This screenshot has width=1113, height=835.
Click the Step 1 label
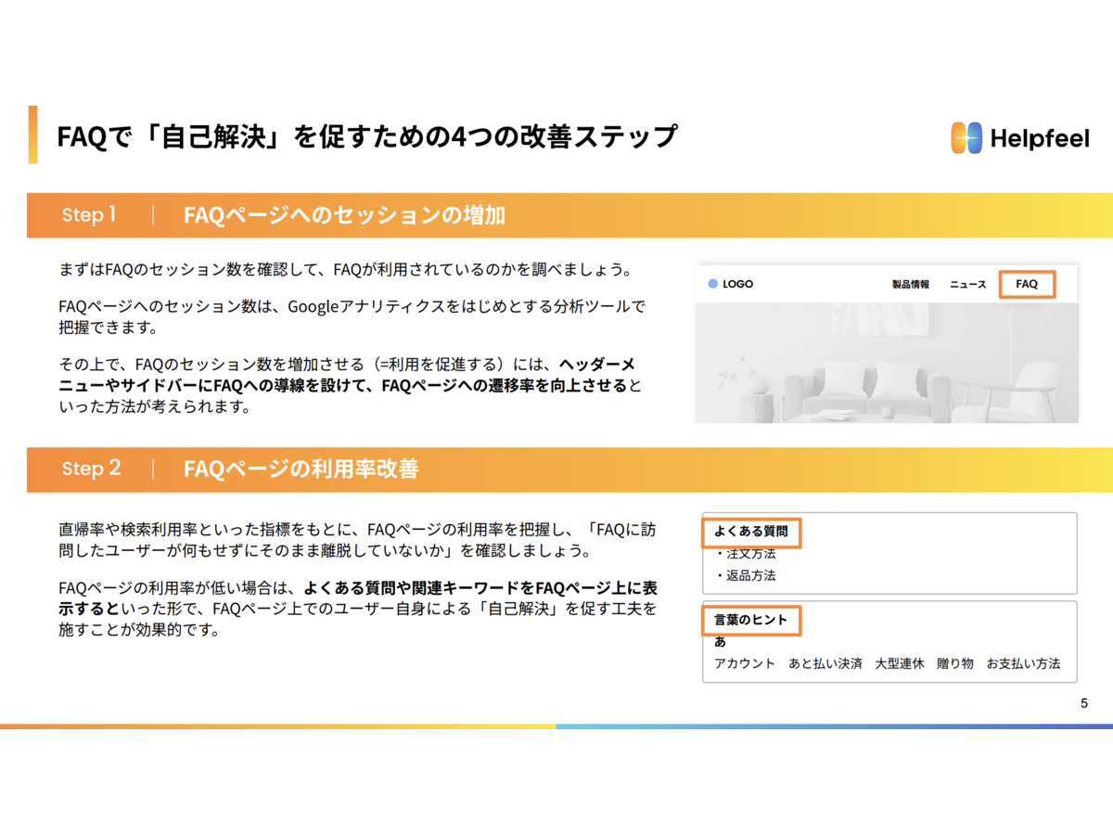coord(89,214)
